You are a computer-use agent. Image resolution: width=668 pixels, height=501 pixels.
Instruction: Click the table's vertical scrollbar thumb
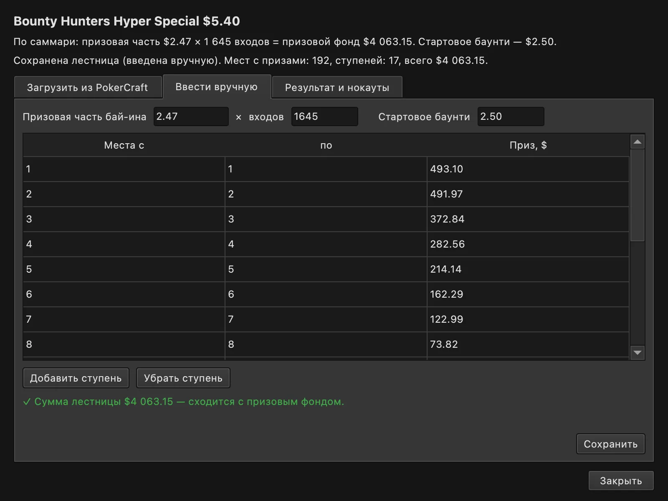point(637,195)
